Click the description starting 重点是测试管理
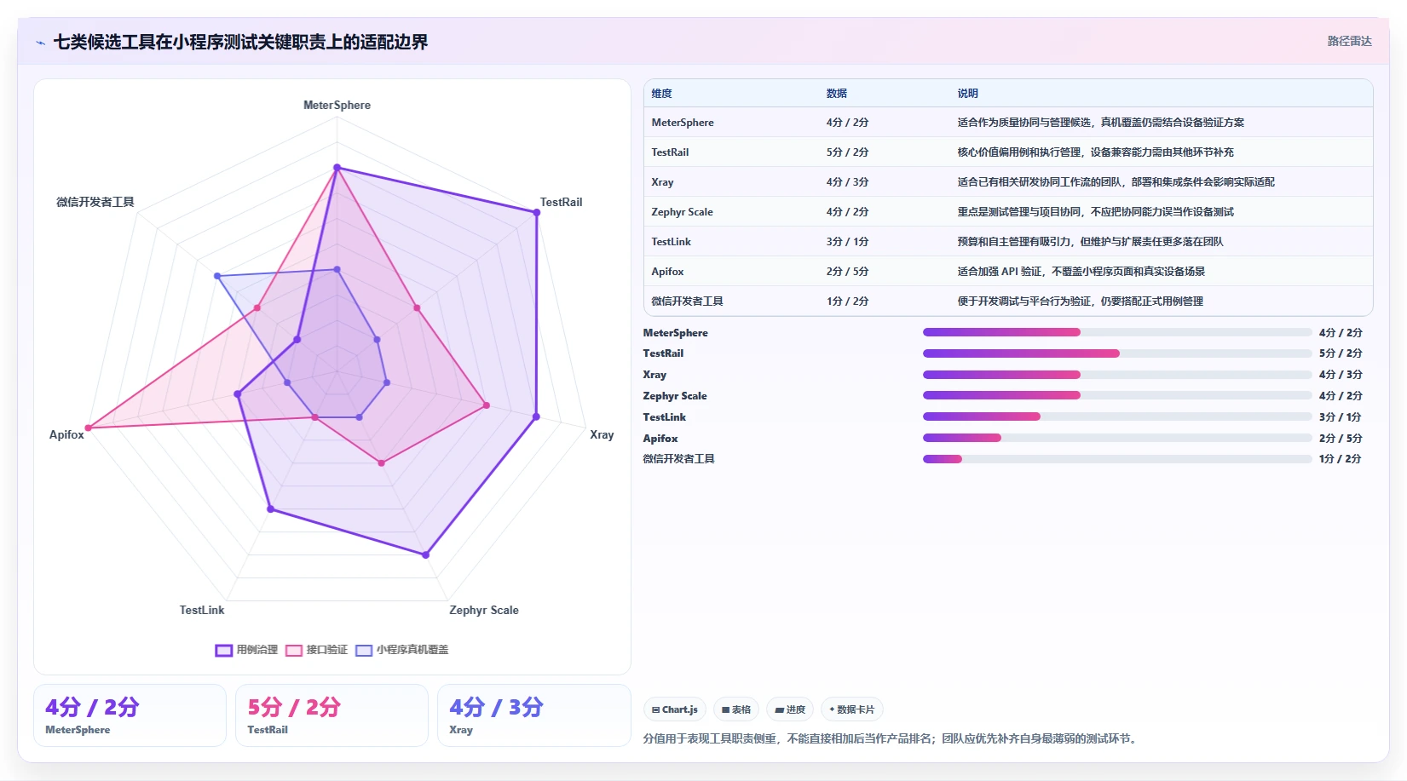 click(1095, 212)
